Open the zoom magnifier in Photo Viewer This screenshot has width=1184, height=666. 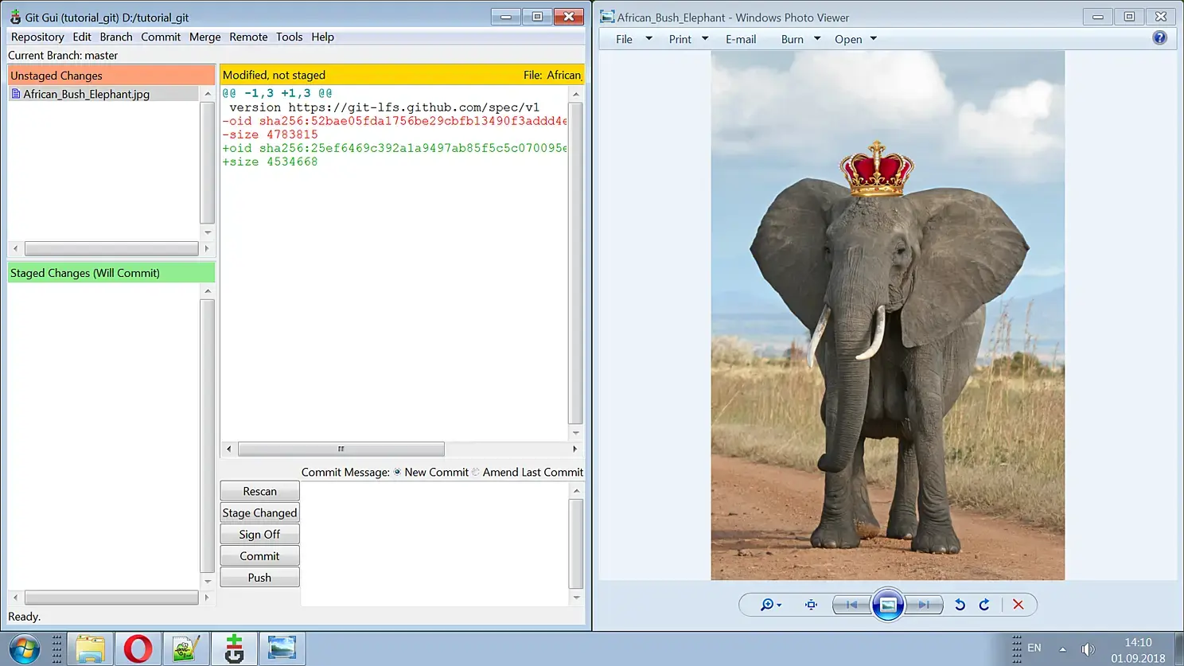click(x=770, y=605)
